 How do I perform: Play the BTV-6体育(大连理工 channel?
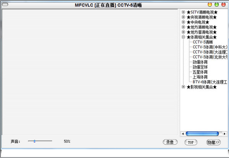210,82
